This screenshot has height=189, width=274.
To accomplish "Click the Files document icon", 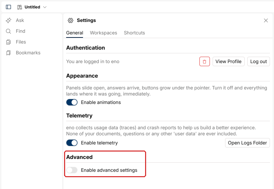I will [8, 42].
